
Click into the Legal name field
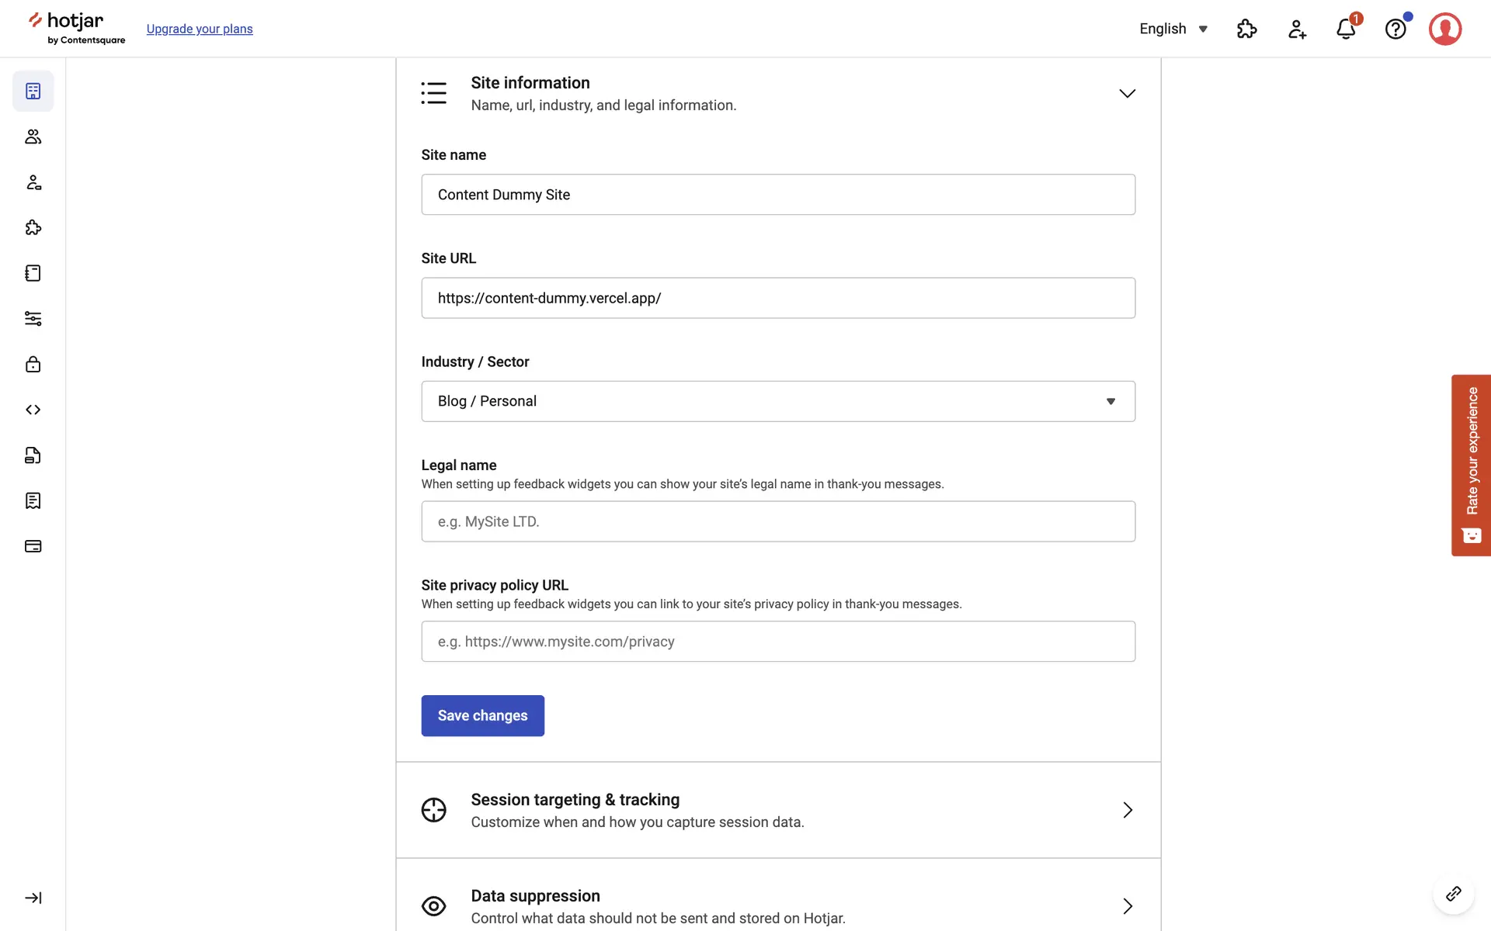coord(777,521)
